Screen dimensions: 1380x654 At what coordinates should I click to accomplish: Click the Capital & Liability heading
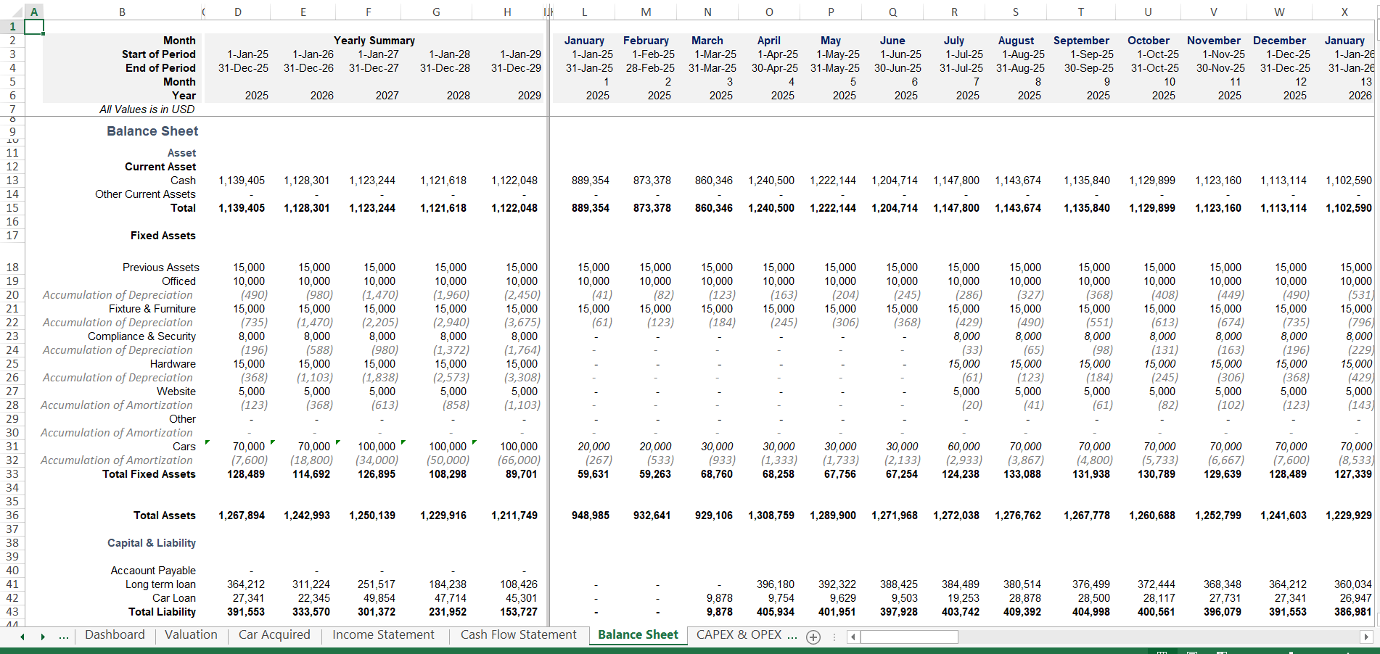tap(152, 543)
